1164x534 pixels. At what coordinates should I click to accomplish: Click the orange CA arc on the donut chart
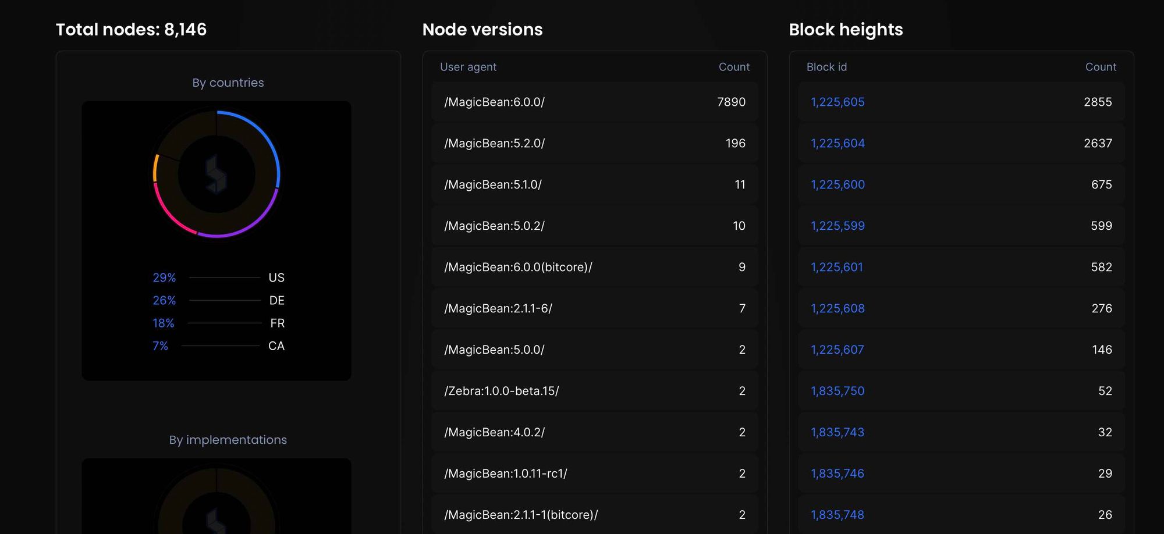(155, 168)
